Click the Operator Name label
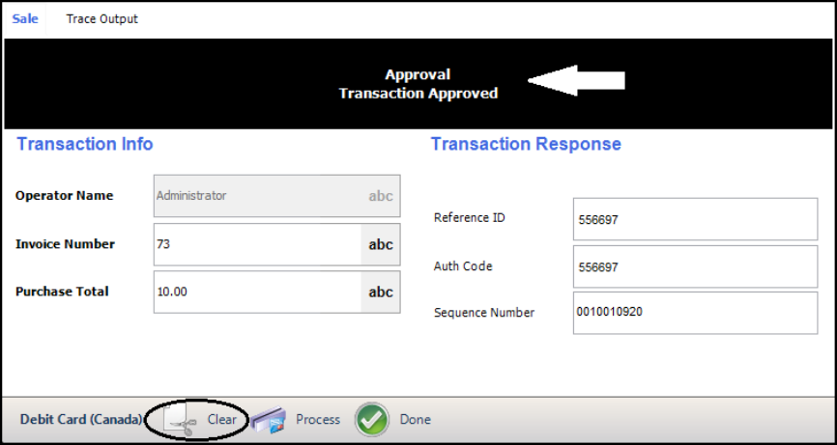The width and height of the screenshot is (837, 445). click(x=64, y=196)
